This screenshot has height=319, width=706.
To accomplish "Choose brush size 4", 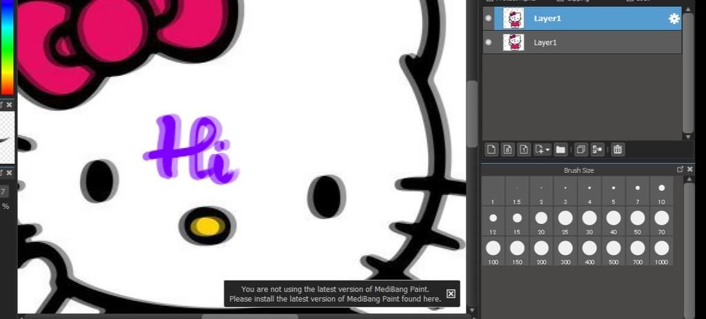I will 589,191.
